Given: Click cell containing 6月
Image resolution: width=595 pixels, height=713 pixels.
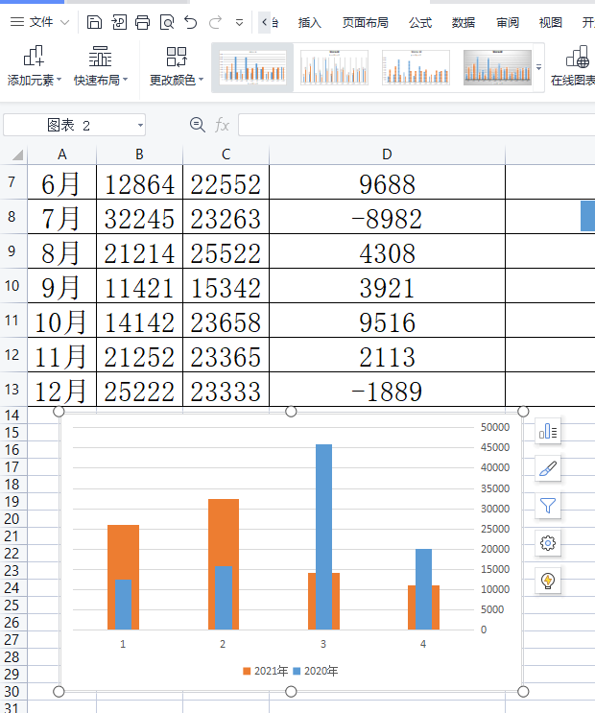Looking at the screenshot, I should tap(61, 182).
